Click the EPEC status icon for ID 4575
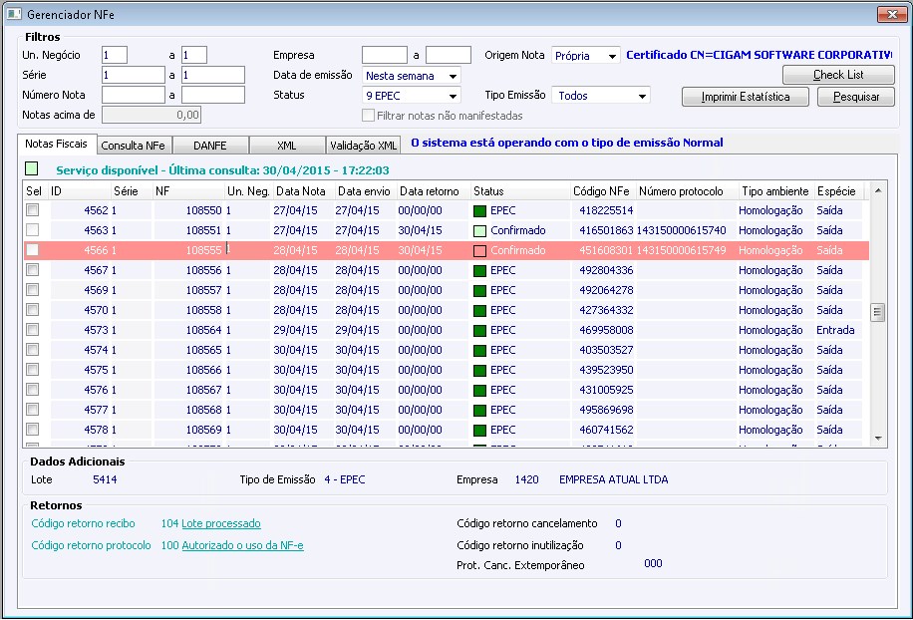The image size is (913, 620). point(480,370)
